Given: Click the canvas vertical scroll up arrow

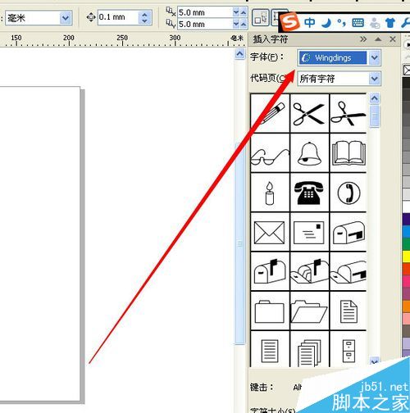Looking at the screenshot, I should (239, 53).
